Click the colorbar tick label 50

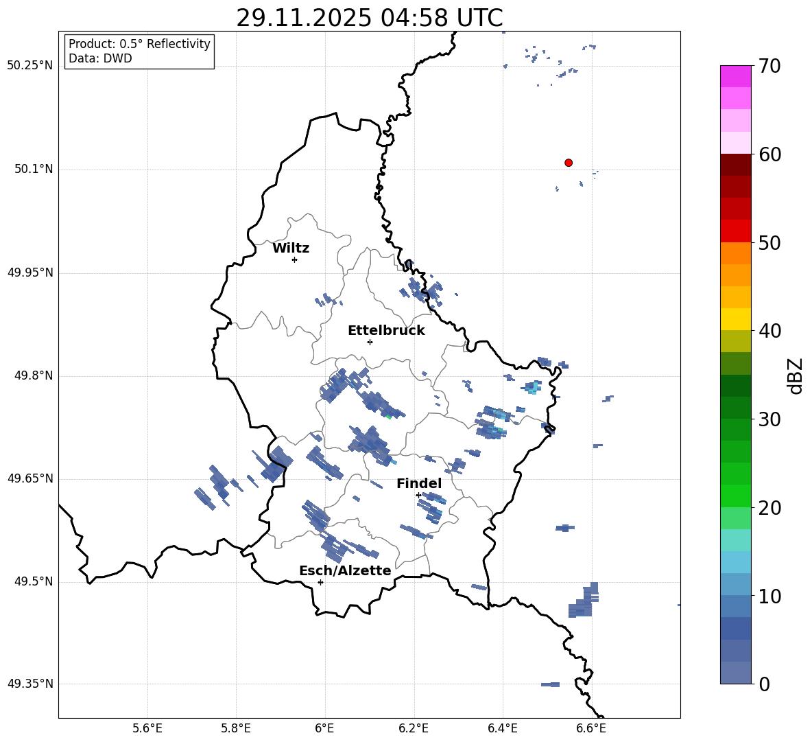[769, 243]
